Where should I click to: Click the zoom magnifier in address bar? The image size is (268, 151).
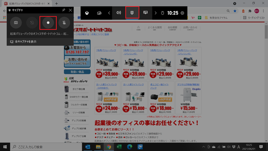pyautogui.click(x=228, y=11)
